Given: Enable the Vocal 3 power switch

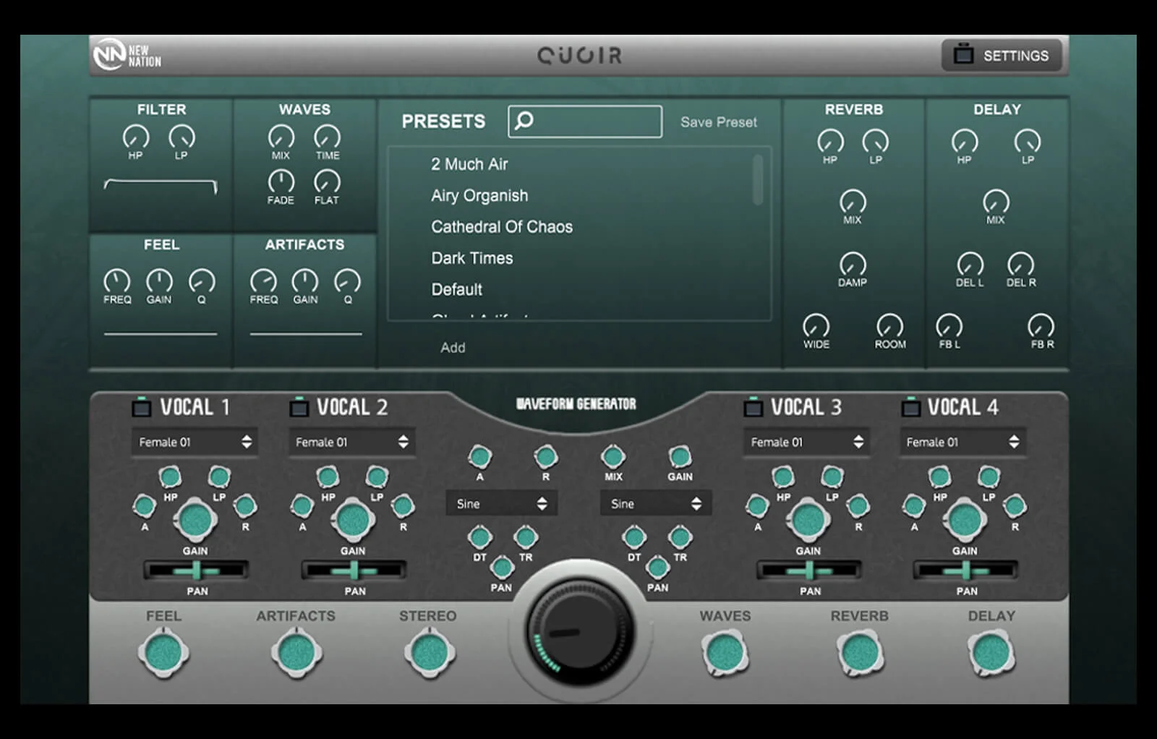Looking at the screenshot, I should pyautogui.click(x=753, y=407).
